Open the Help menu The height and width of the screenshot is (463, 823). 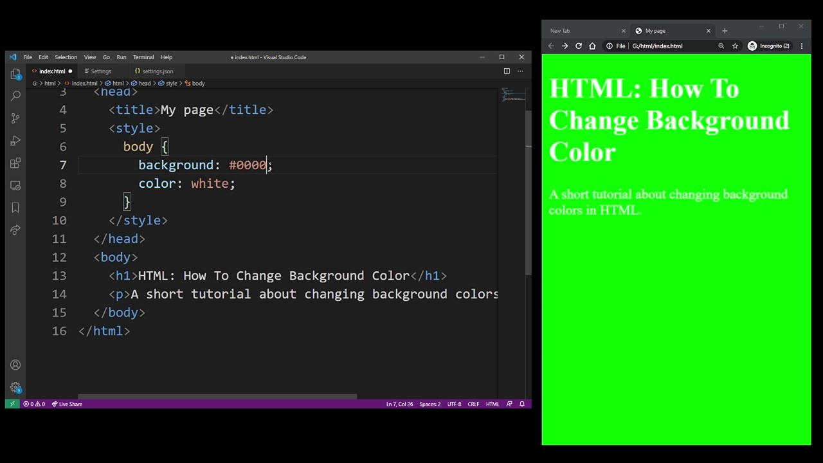pyautogui.click(x=167, y=57)
